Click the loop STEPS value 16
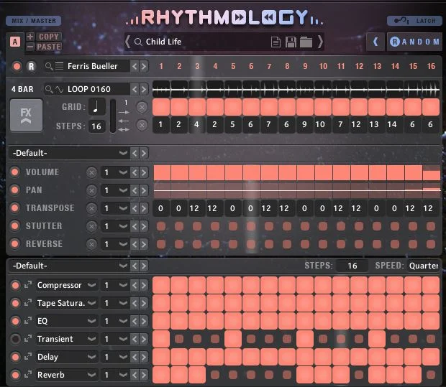 click(x=96, y=126)
